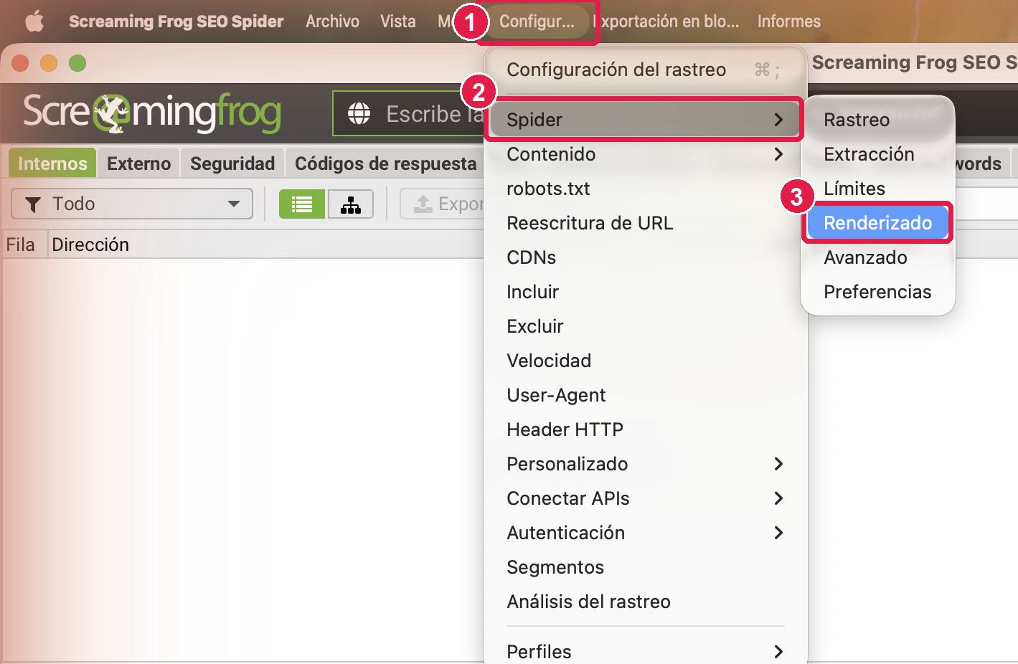Choose Avanzado in Spider submenu
Image resolution: width=1018 pixels, height=664 pixels.
(877, 257)
